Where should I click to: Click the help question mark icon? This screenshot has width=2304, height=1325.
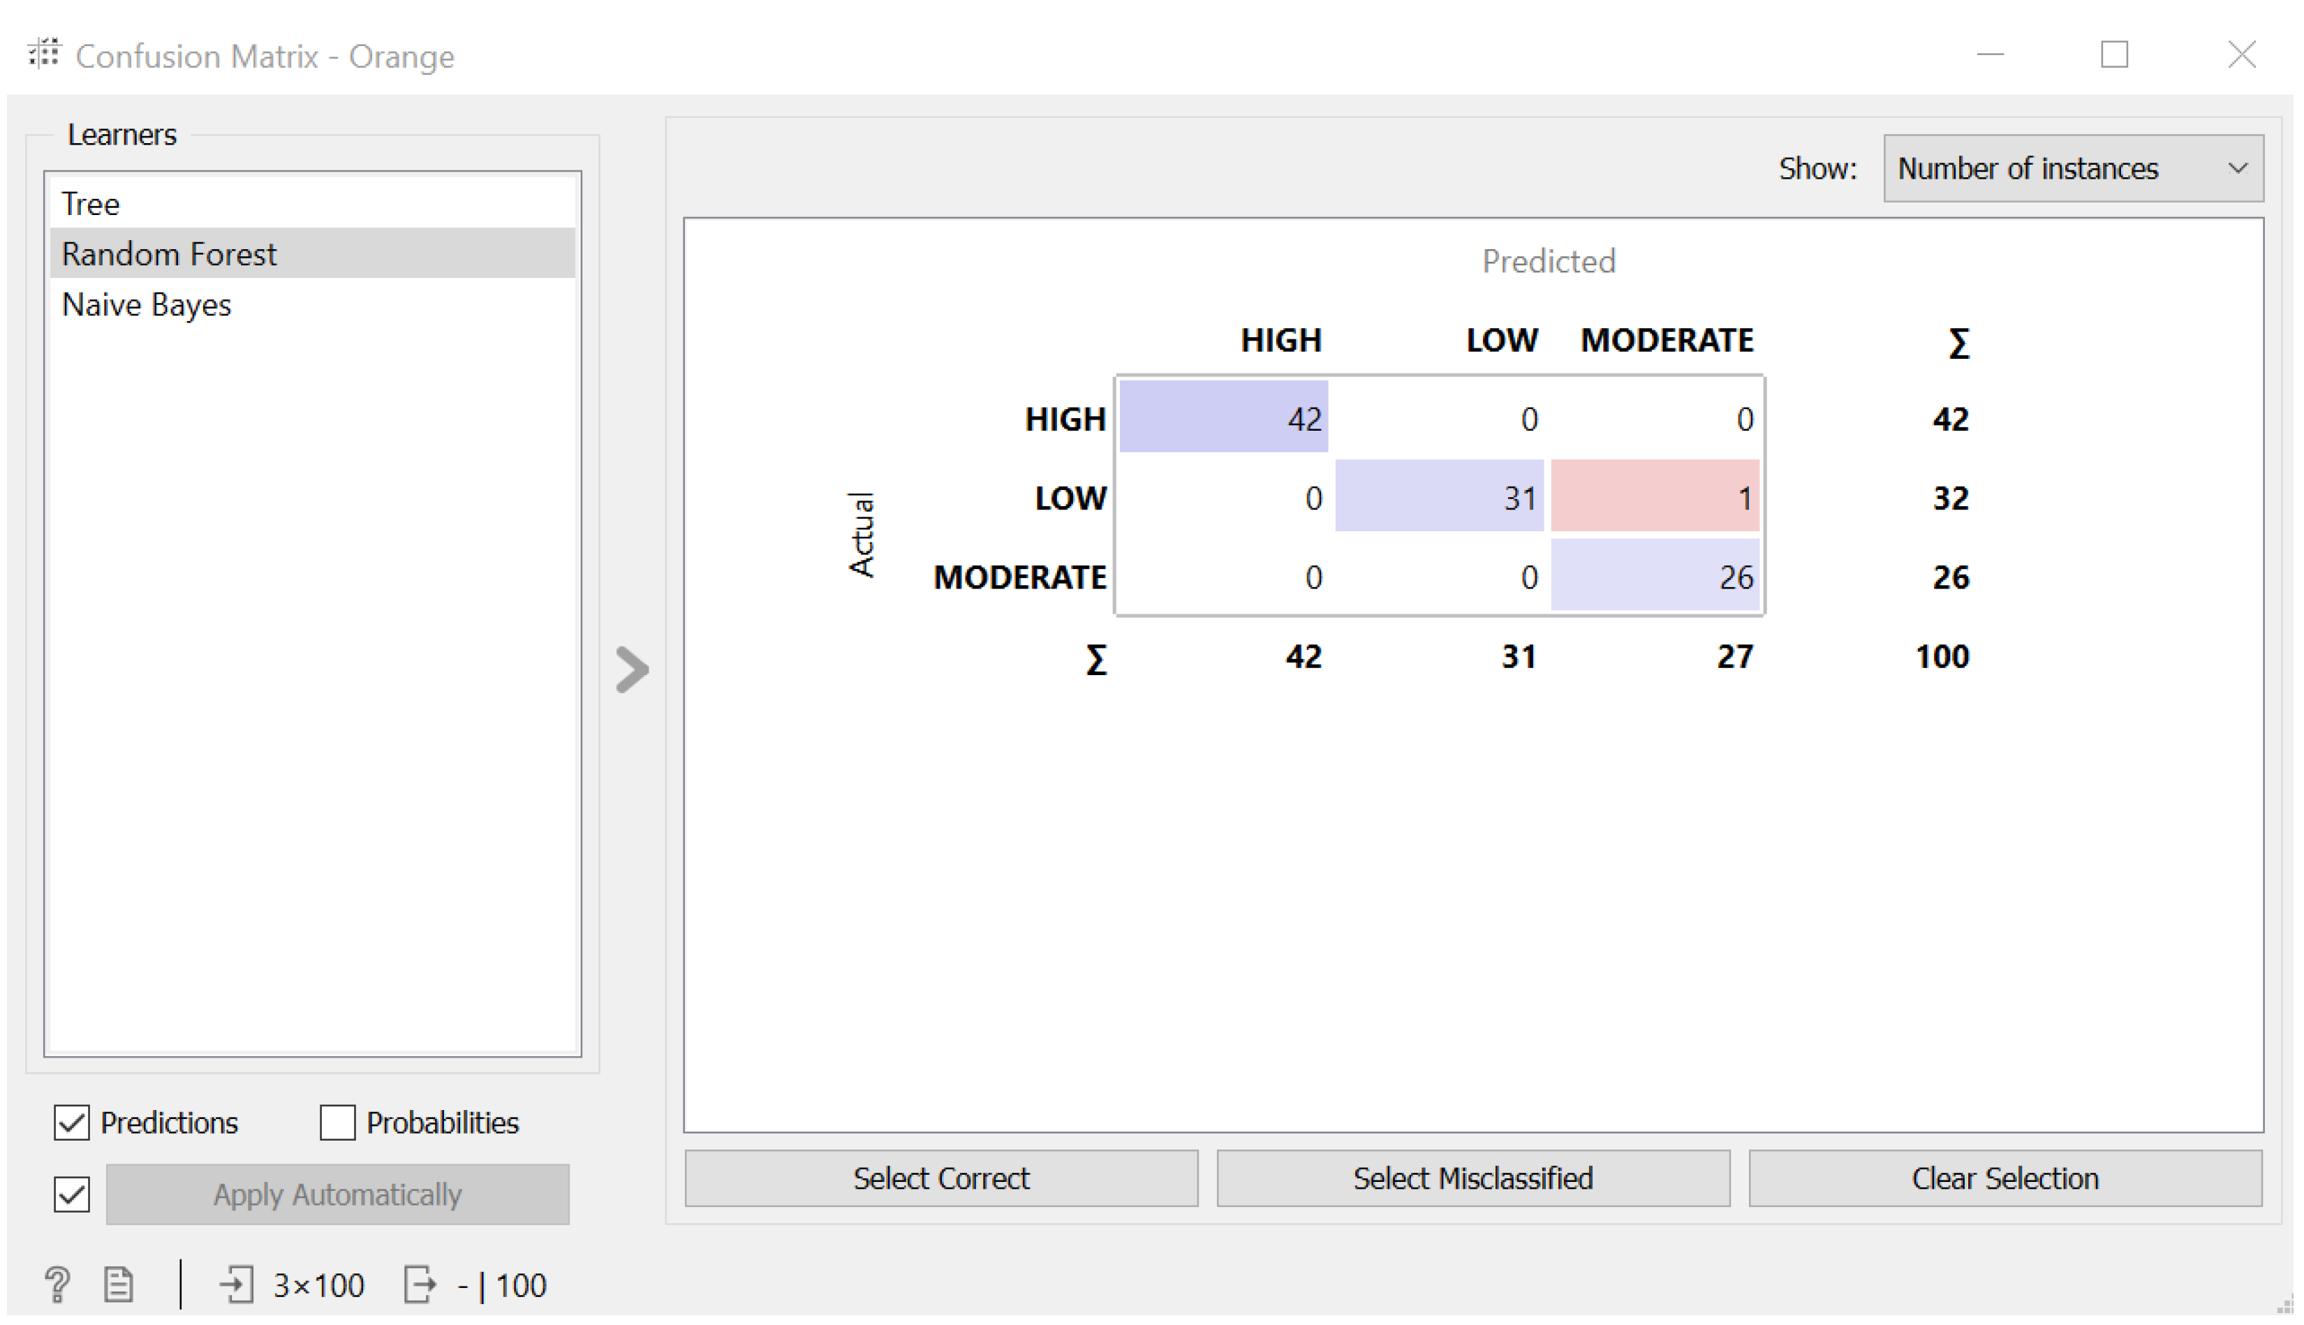tap(57, 1284)
